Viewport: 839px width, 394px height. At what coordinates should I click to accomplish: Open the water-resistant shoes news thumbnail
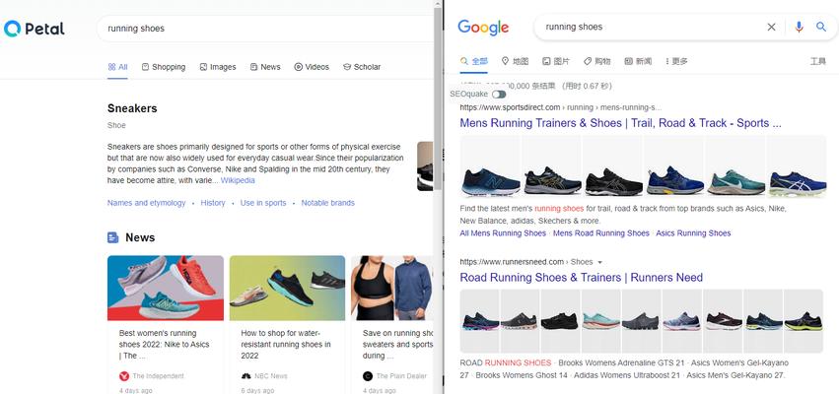[287, 289]
